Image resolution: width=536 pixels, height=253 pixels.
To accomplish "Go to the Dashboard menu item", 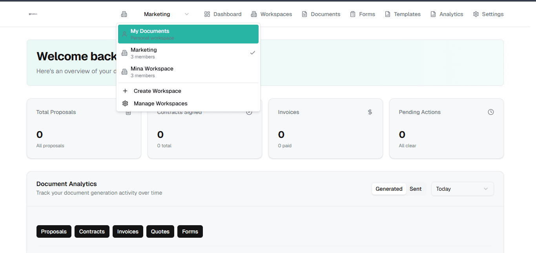I will coord(222,14).
